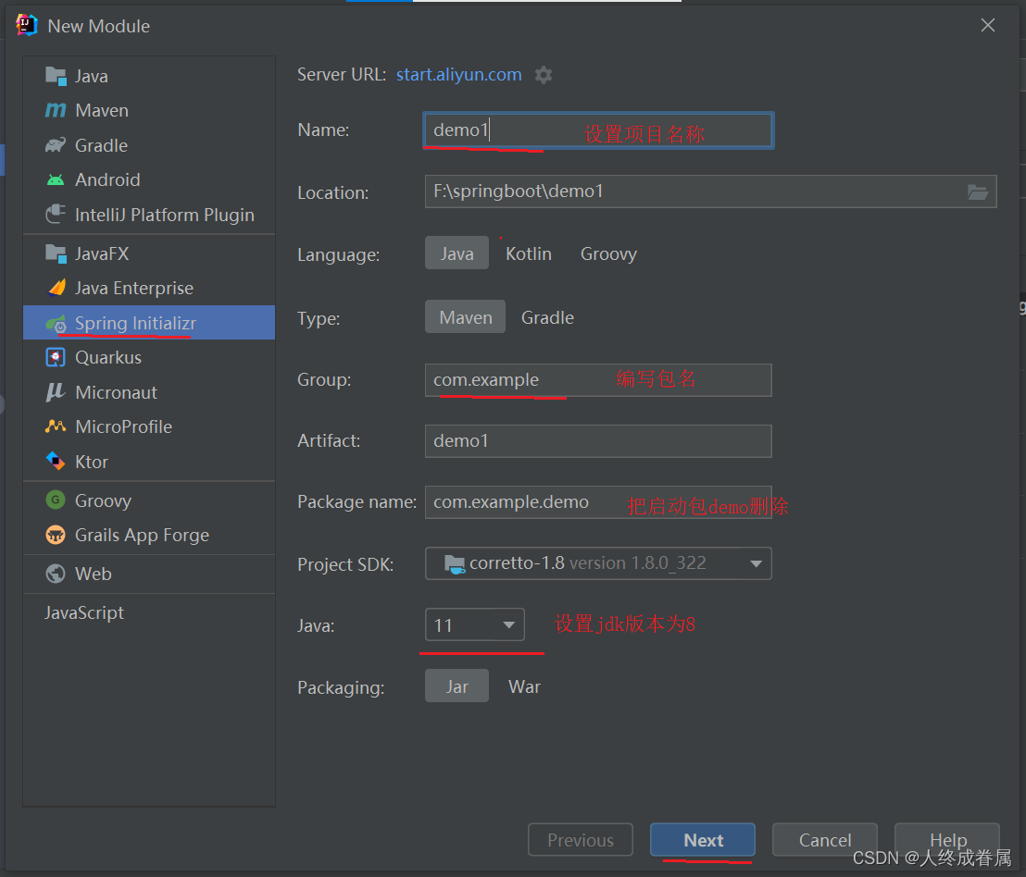
Task: Focus the Artifact field demo1
Action: coord(598,441)
